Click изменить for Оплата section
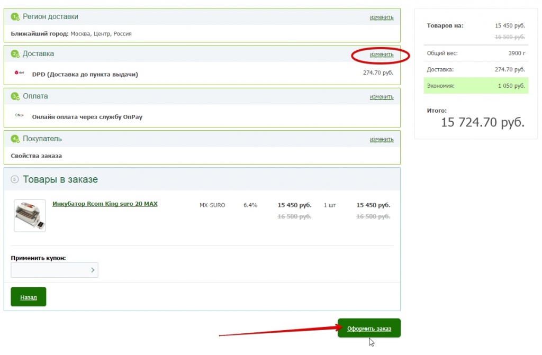 coord(382,97)
